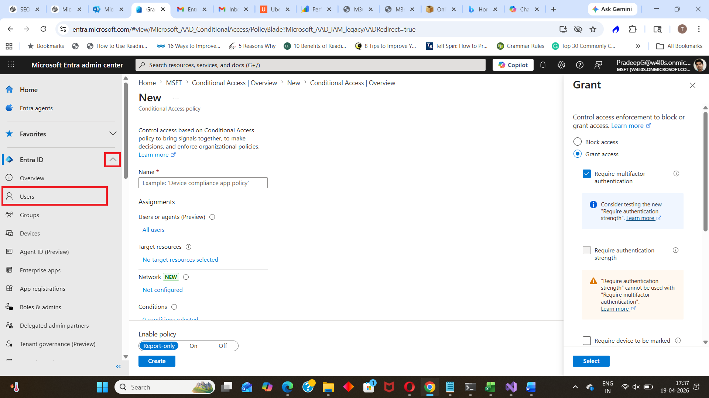Expand the Favorites section
Image resolution: width=709 pixels, height=398 pixels.
113,134
